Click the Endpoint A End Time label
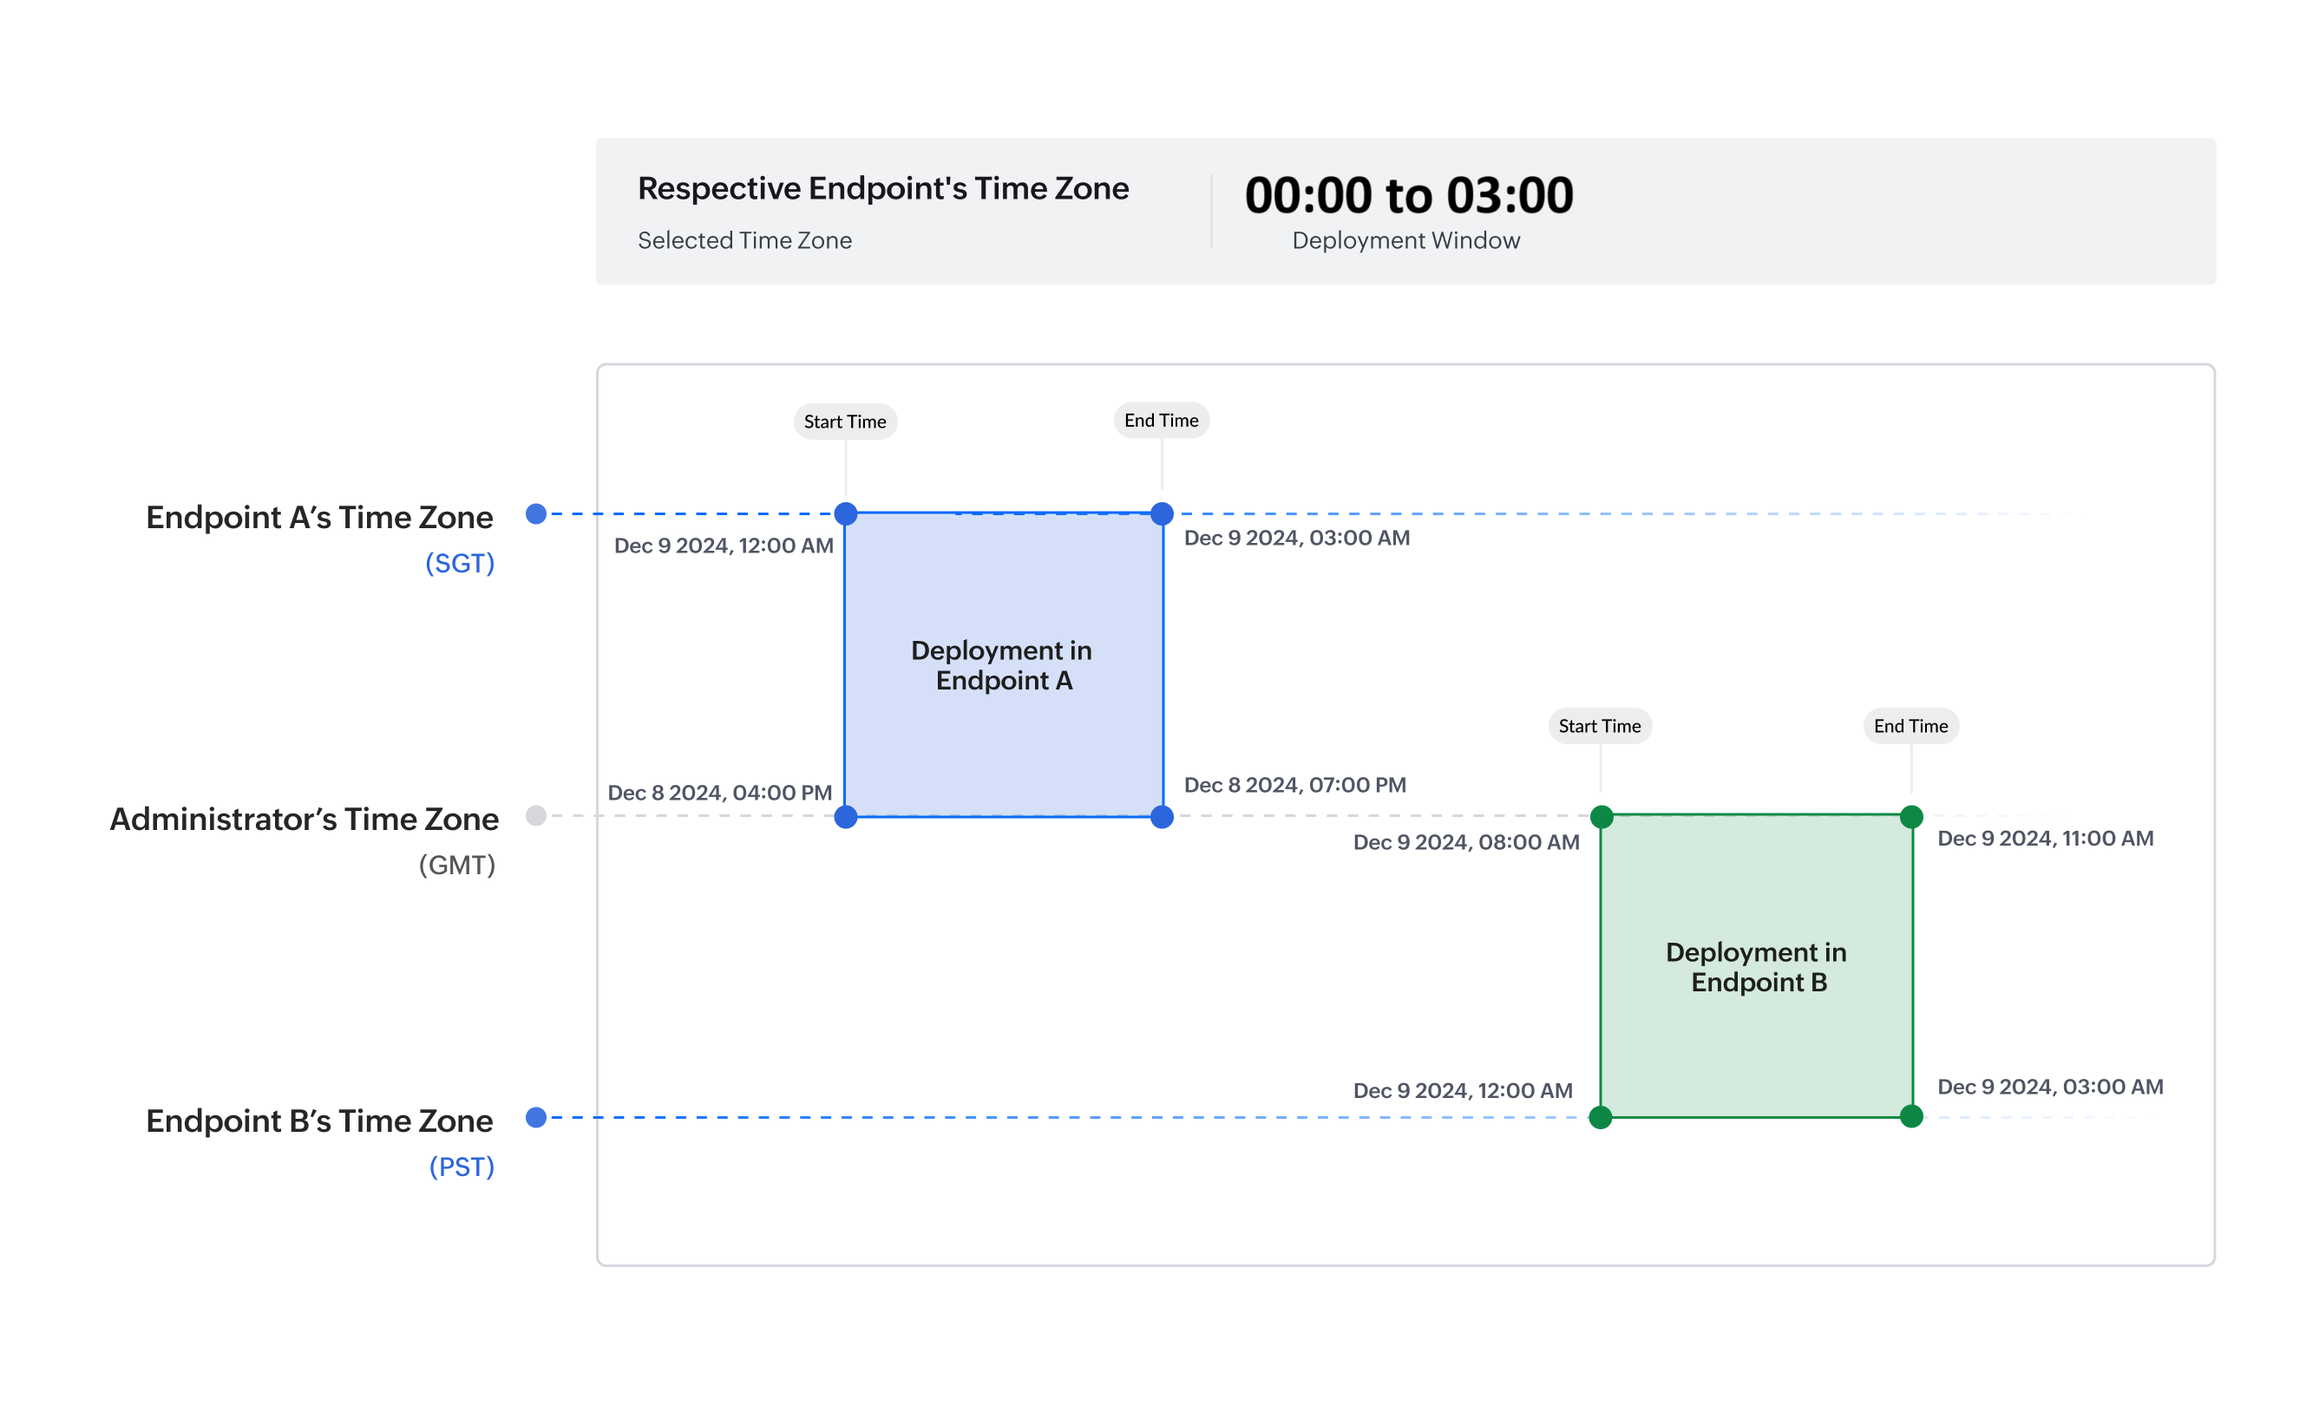 pos(1161,420)
